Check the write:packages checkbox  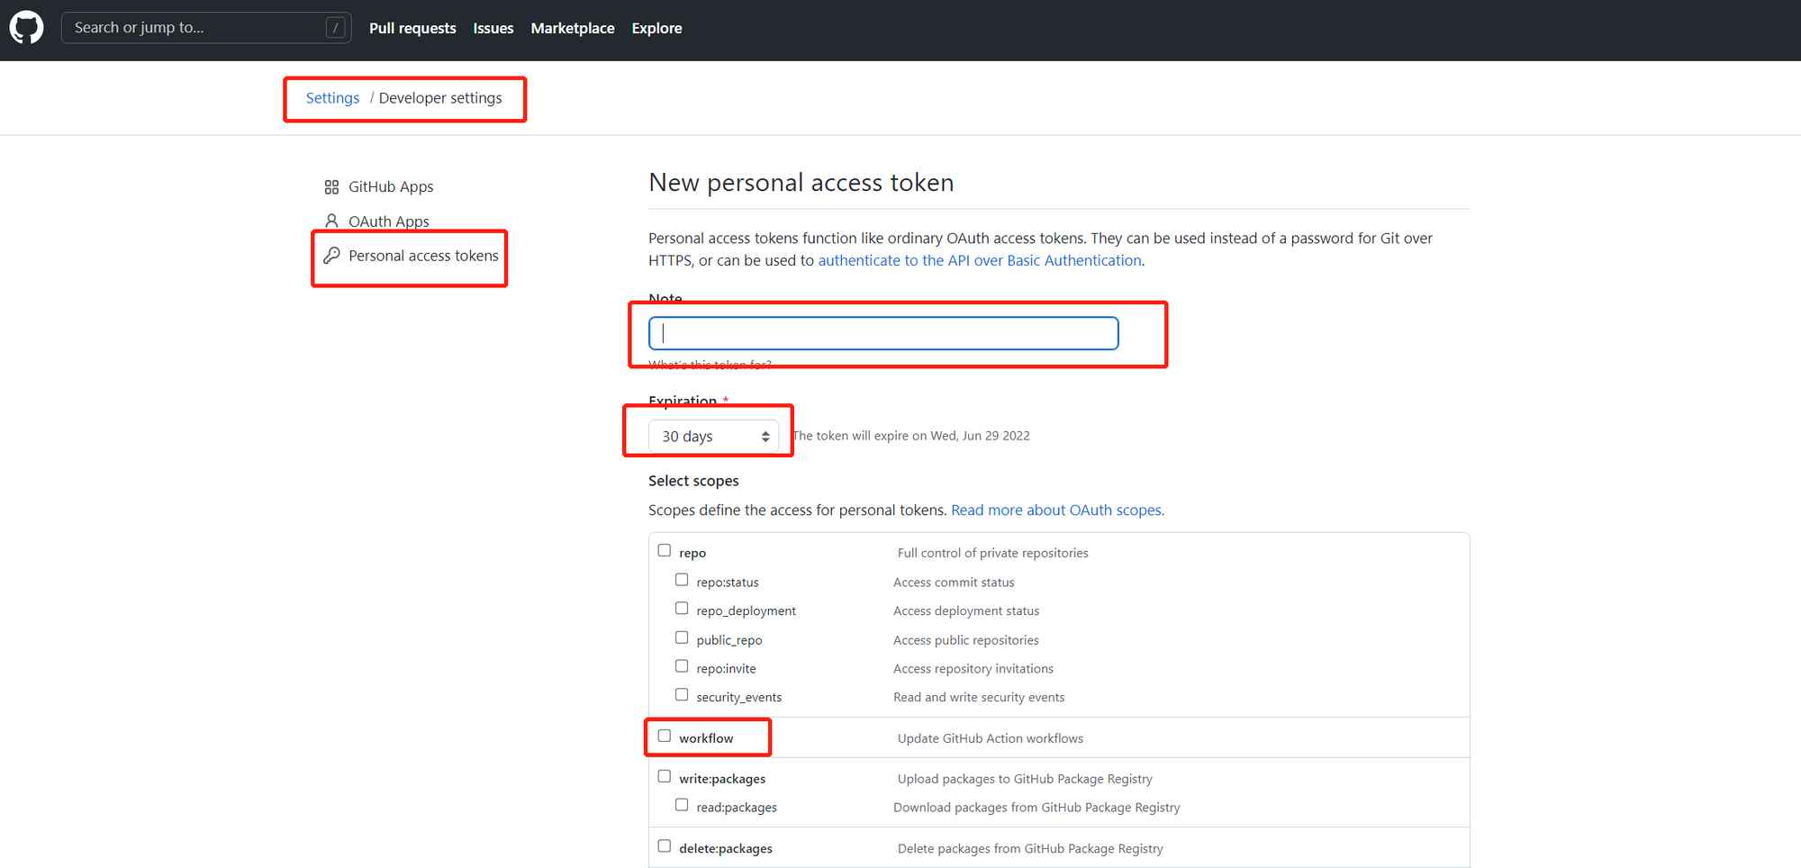tap(665, 776)
